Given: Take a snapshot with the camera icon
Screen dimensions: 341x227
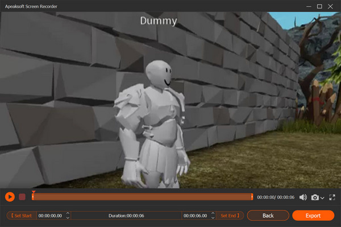Looking at the screenshot, I should [x=315, y=197].
